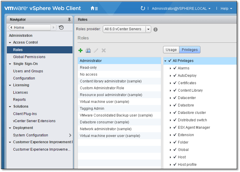
Task: Edit role pencil icon
Action: pos(96,50)
